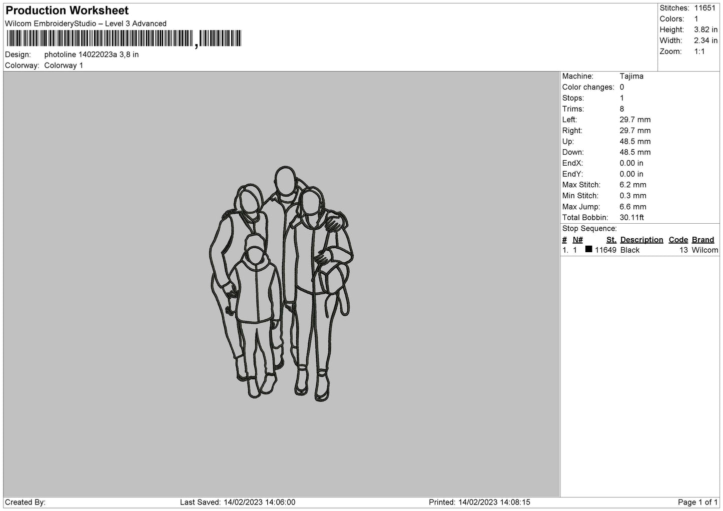The height and width of the screenshot is (511, 723).
Task: Select the Wilcom EmbroideryStudio Level 3 Advanced line
Action: coord(86,24)
